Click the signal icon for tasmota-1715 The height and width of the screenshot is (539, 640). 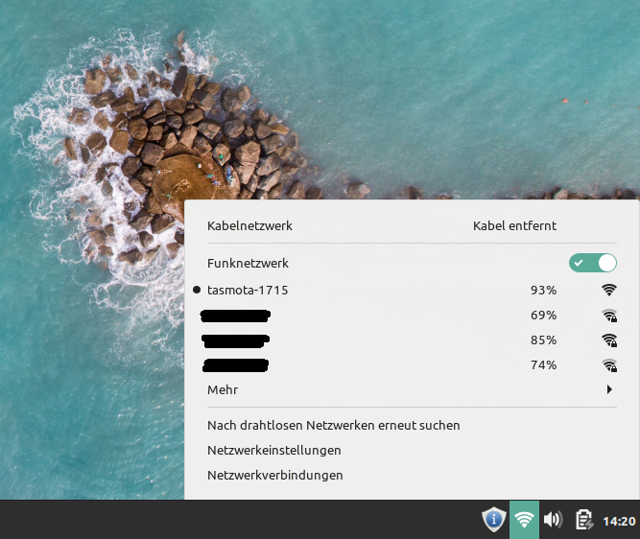[x=608, y=290]
